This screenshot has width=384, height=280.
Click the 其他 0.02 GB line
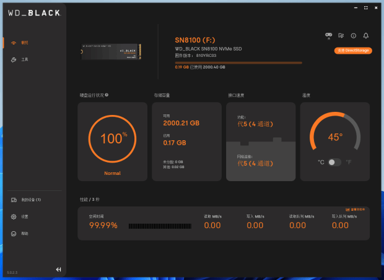click(173, 167)
